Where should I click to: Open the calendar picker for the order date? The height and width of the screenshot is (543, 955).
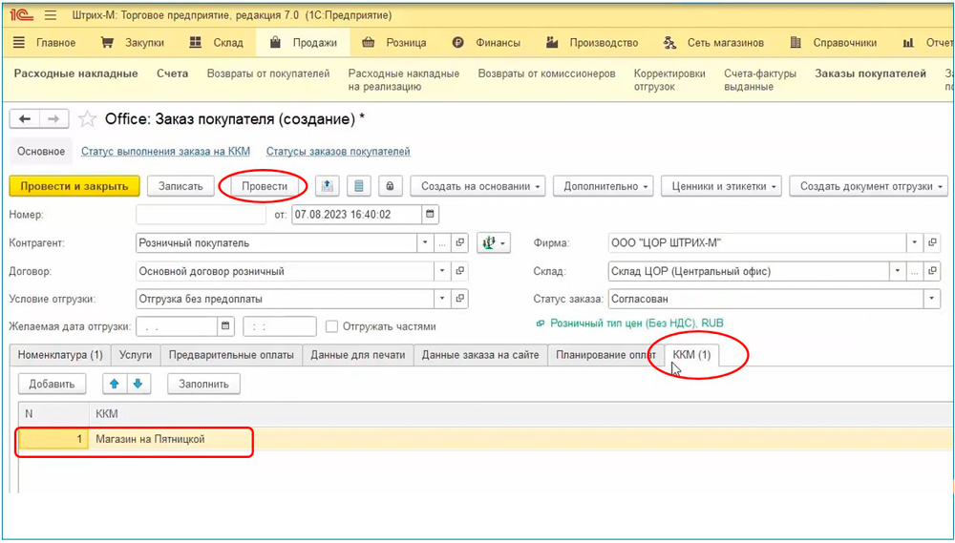(431, 215)
